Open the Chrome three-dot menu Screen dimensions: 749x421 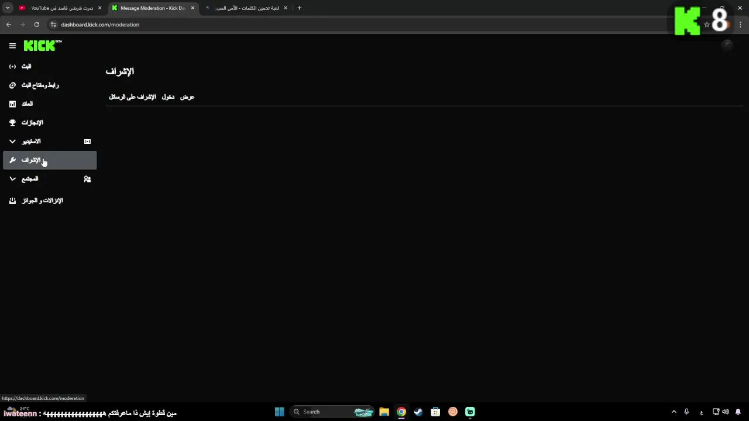(x=741, y=25)
